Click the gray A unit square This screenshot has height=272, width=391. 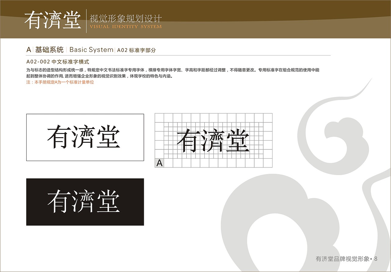coord(159,163)
